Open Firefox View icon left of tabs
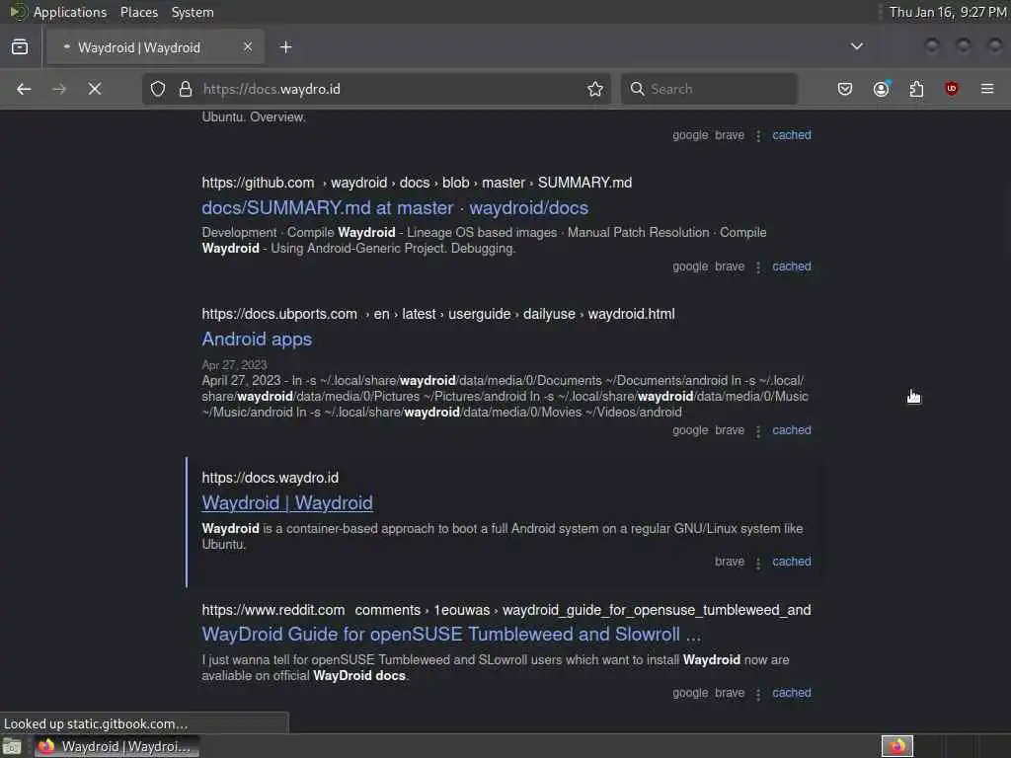 pos(20,47)
